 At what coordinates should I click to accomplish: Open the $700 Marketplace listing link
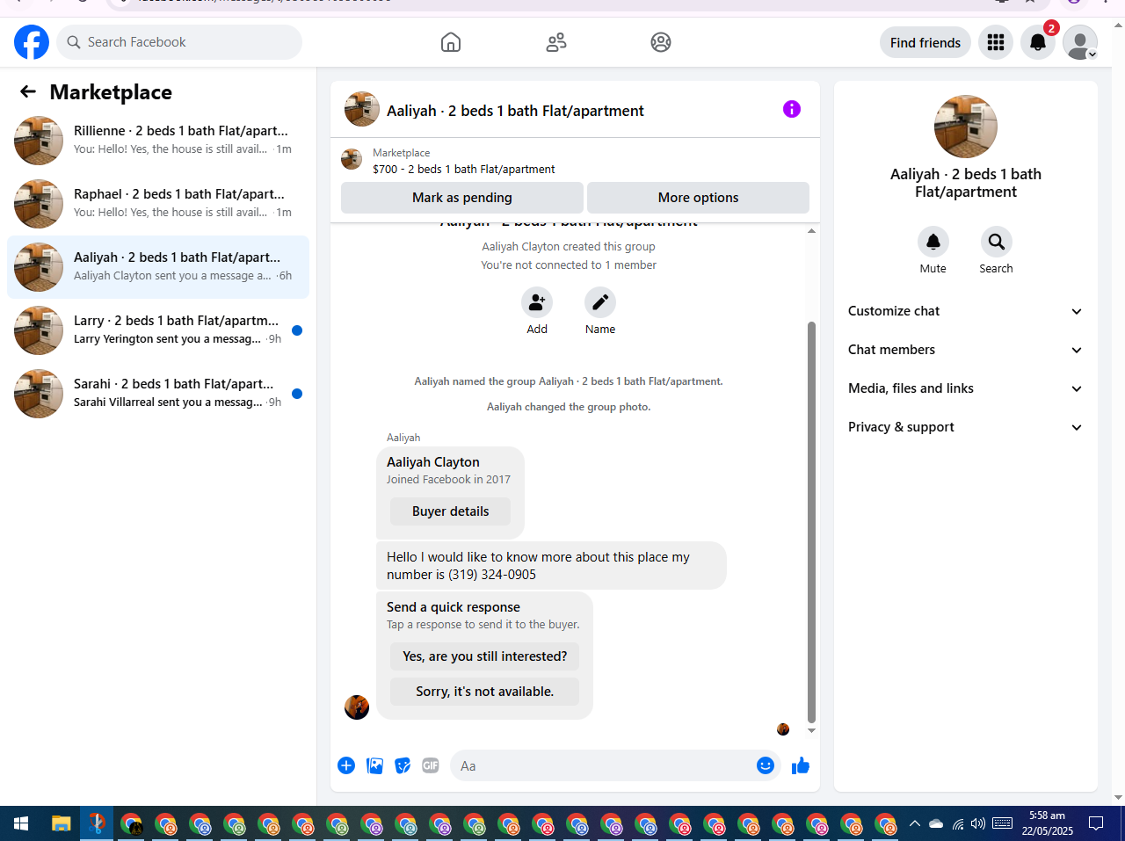(463, 169)
